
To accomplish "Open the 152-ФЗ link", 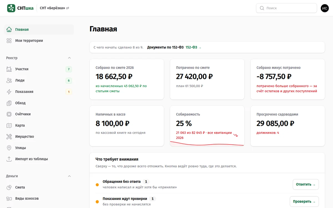I will point(193,47).
